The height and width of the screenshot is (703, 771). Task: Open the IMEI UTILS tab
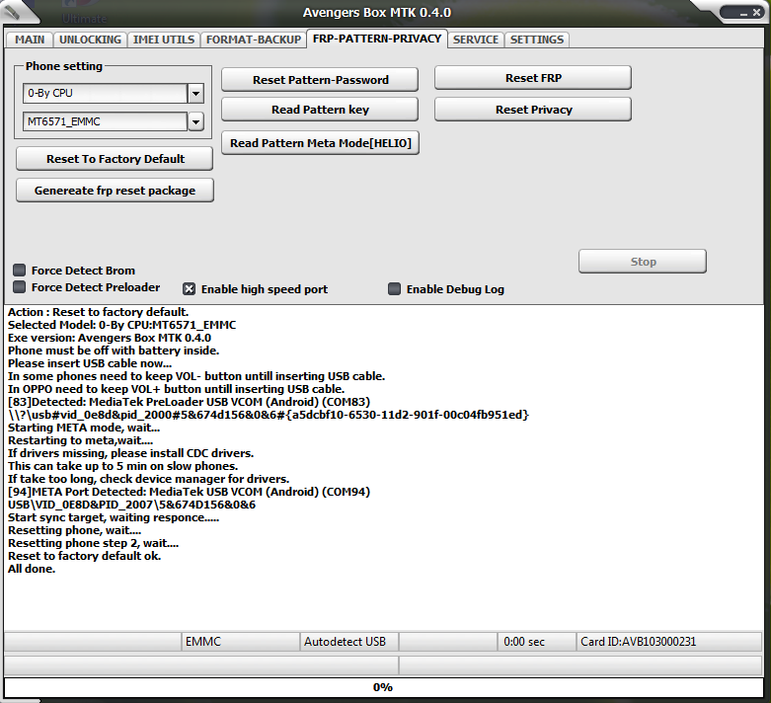coord(164,39)
